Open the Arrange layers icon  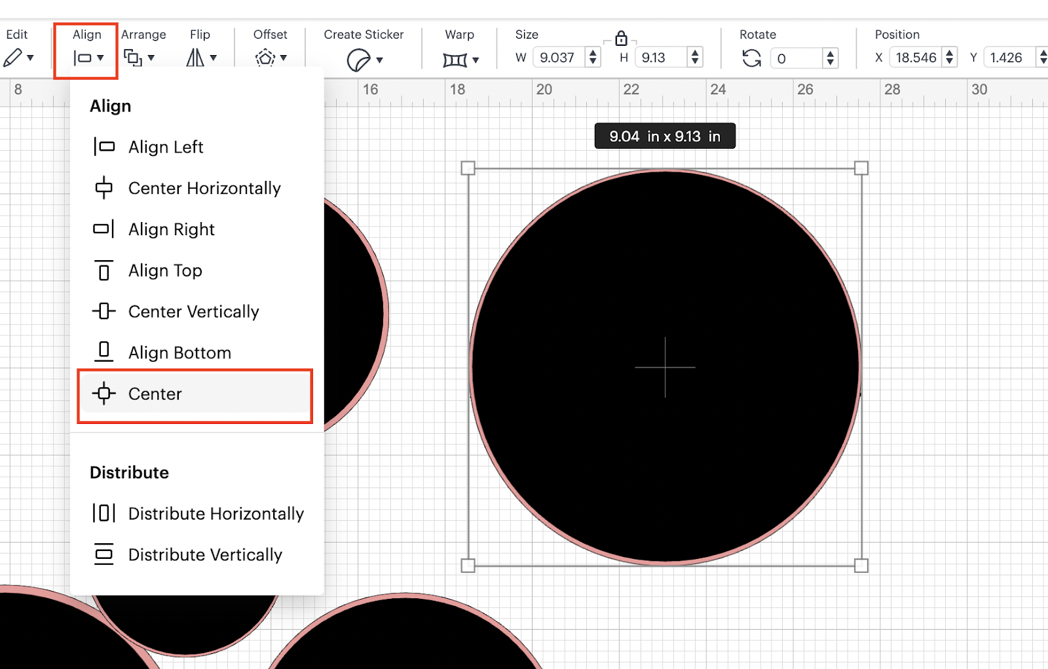133,58
